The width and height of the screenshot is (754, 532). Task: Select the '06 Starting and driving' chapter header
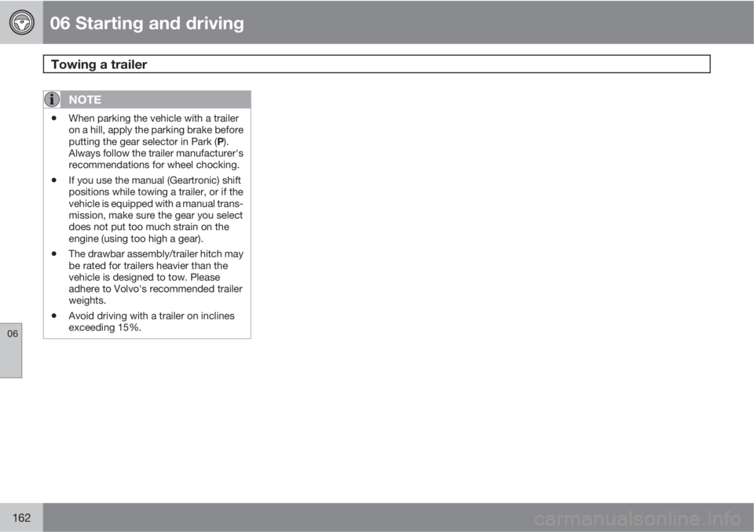[147, 23]
